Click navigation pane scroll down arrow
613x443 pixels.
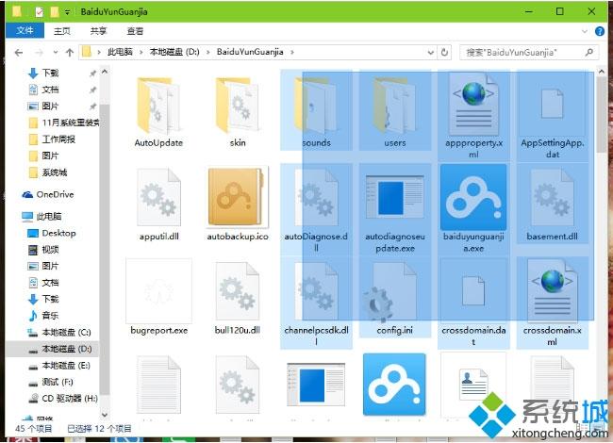(105, 414)
